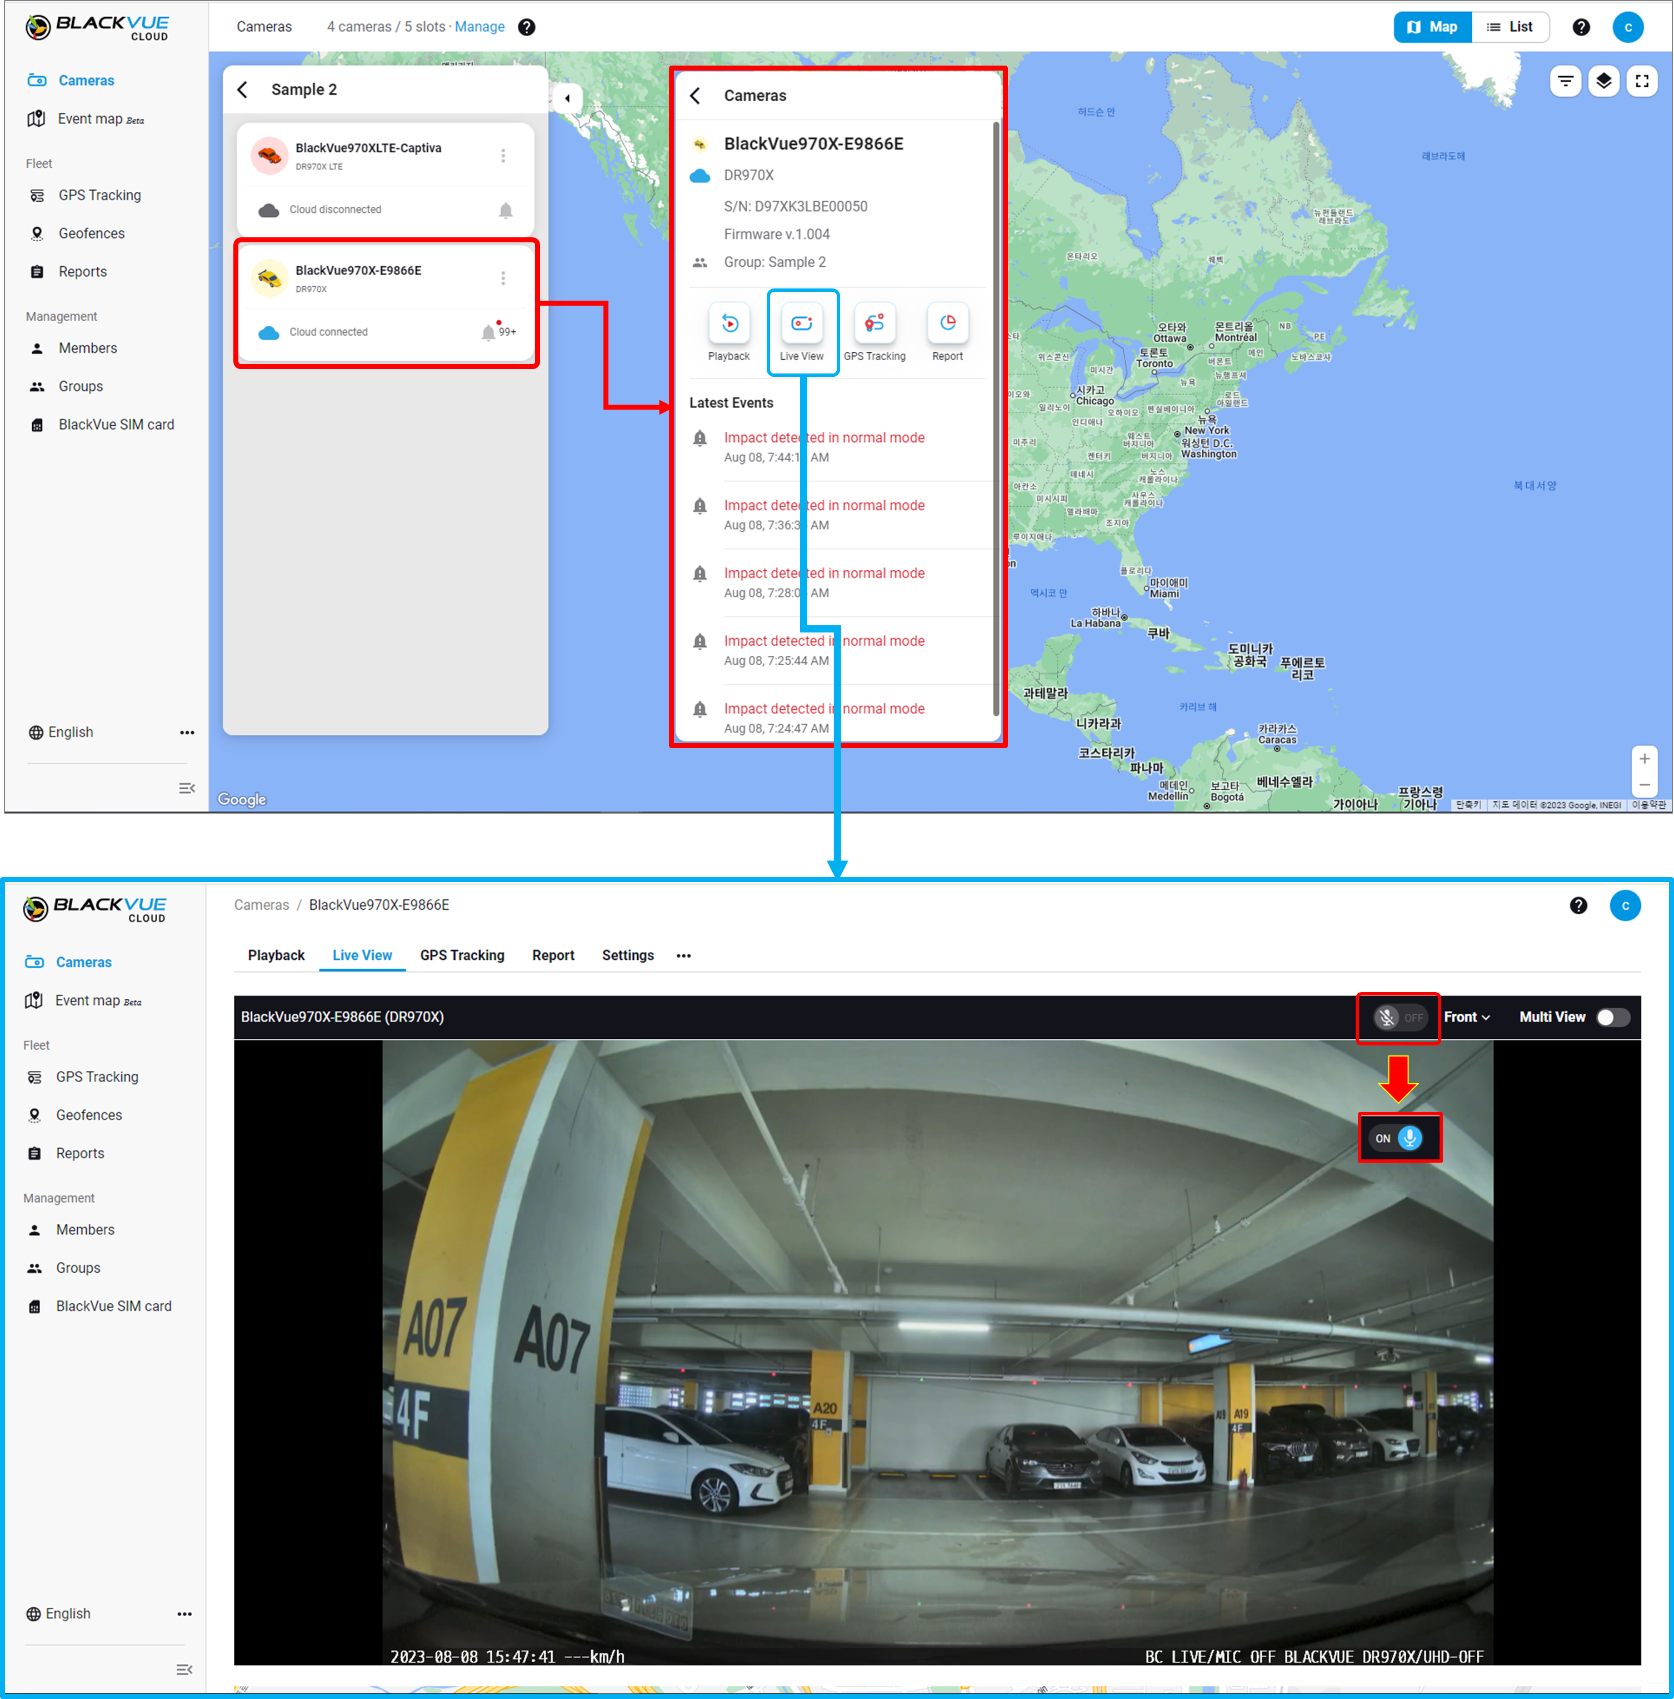Open language selector English in lower sidebar
Image resolution: width=1674 pixels, height=1699 pixels.
58,1614
